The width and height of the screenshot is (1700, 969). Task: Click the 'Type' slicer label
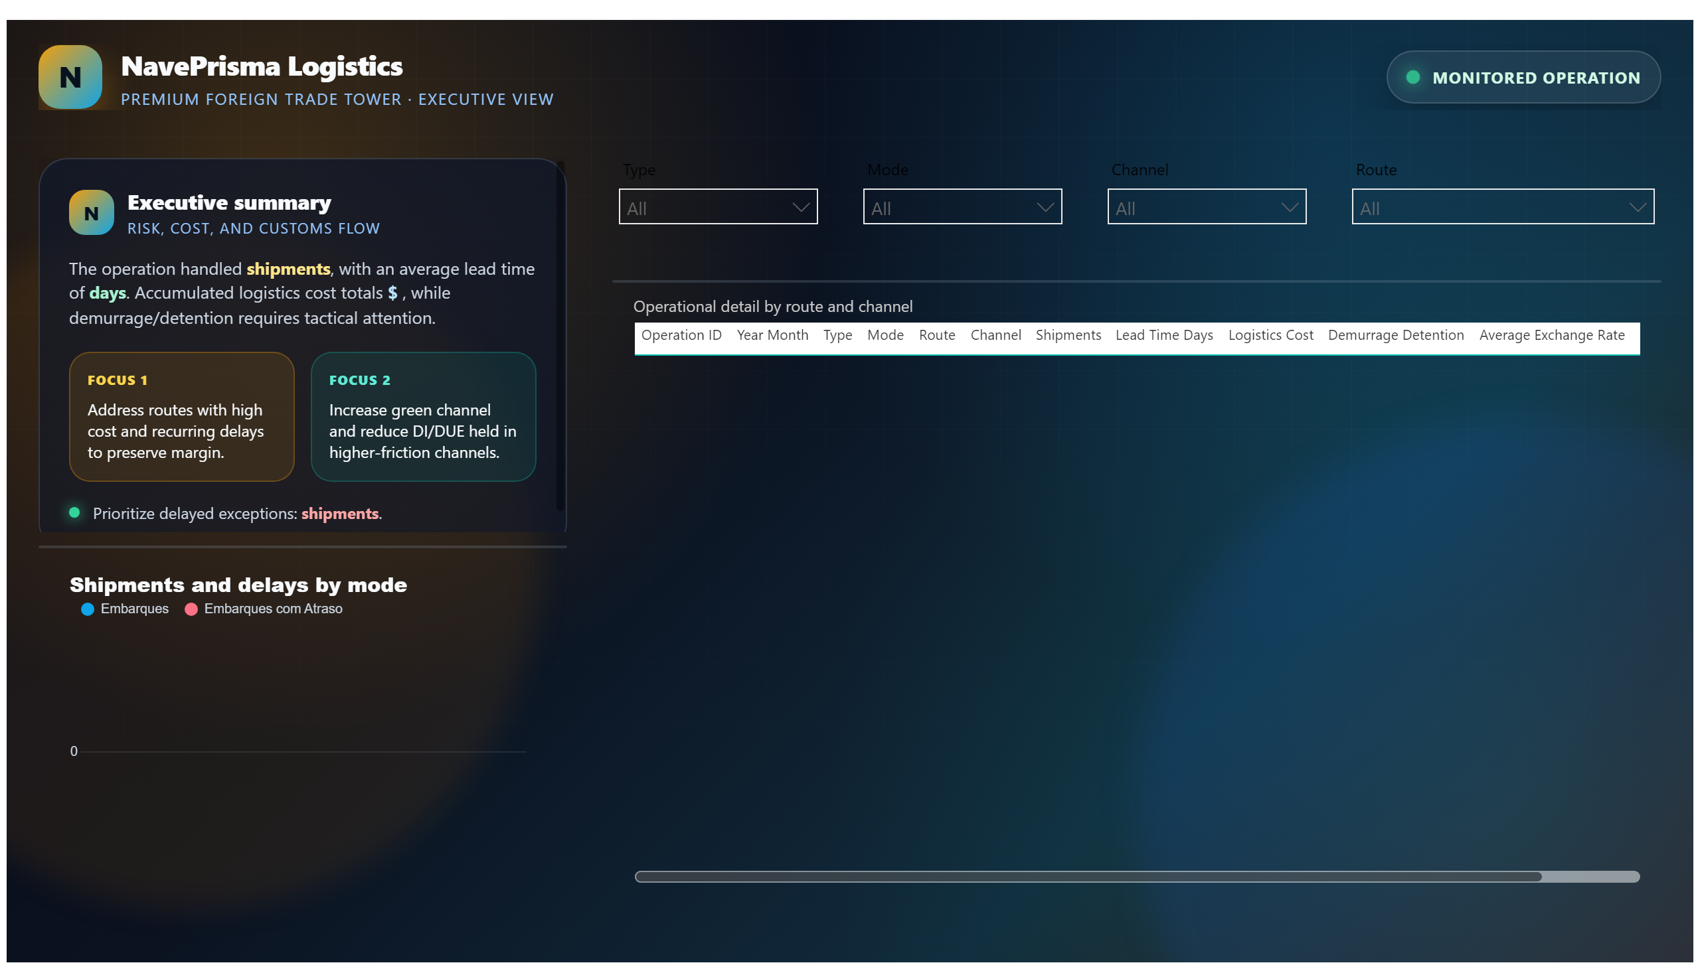(x=639, y=171)
